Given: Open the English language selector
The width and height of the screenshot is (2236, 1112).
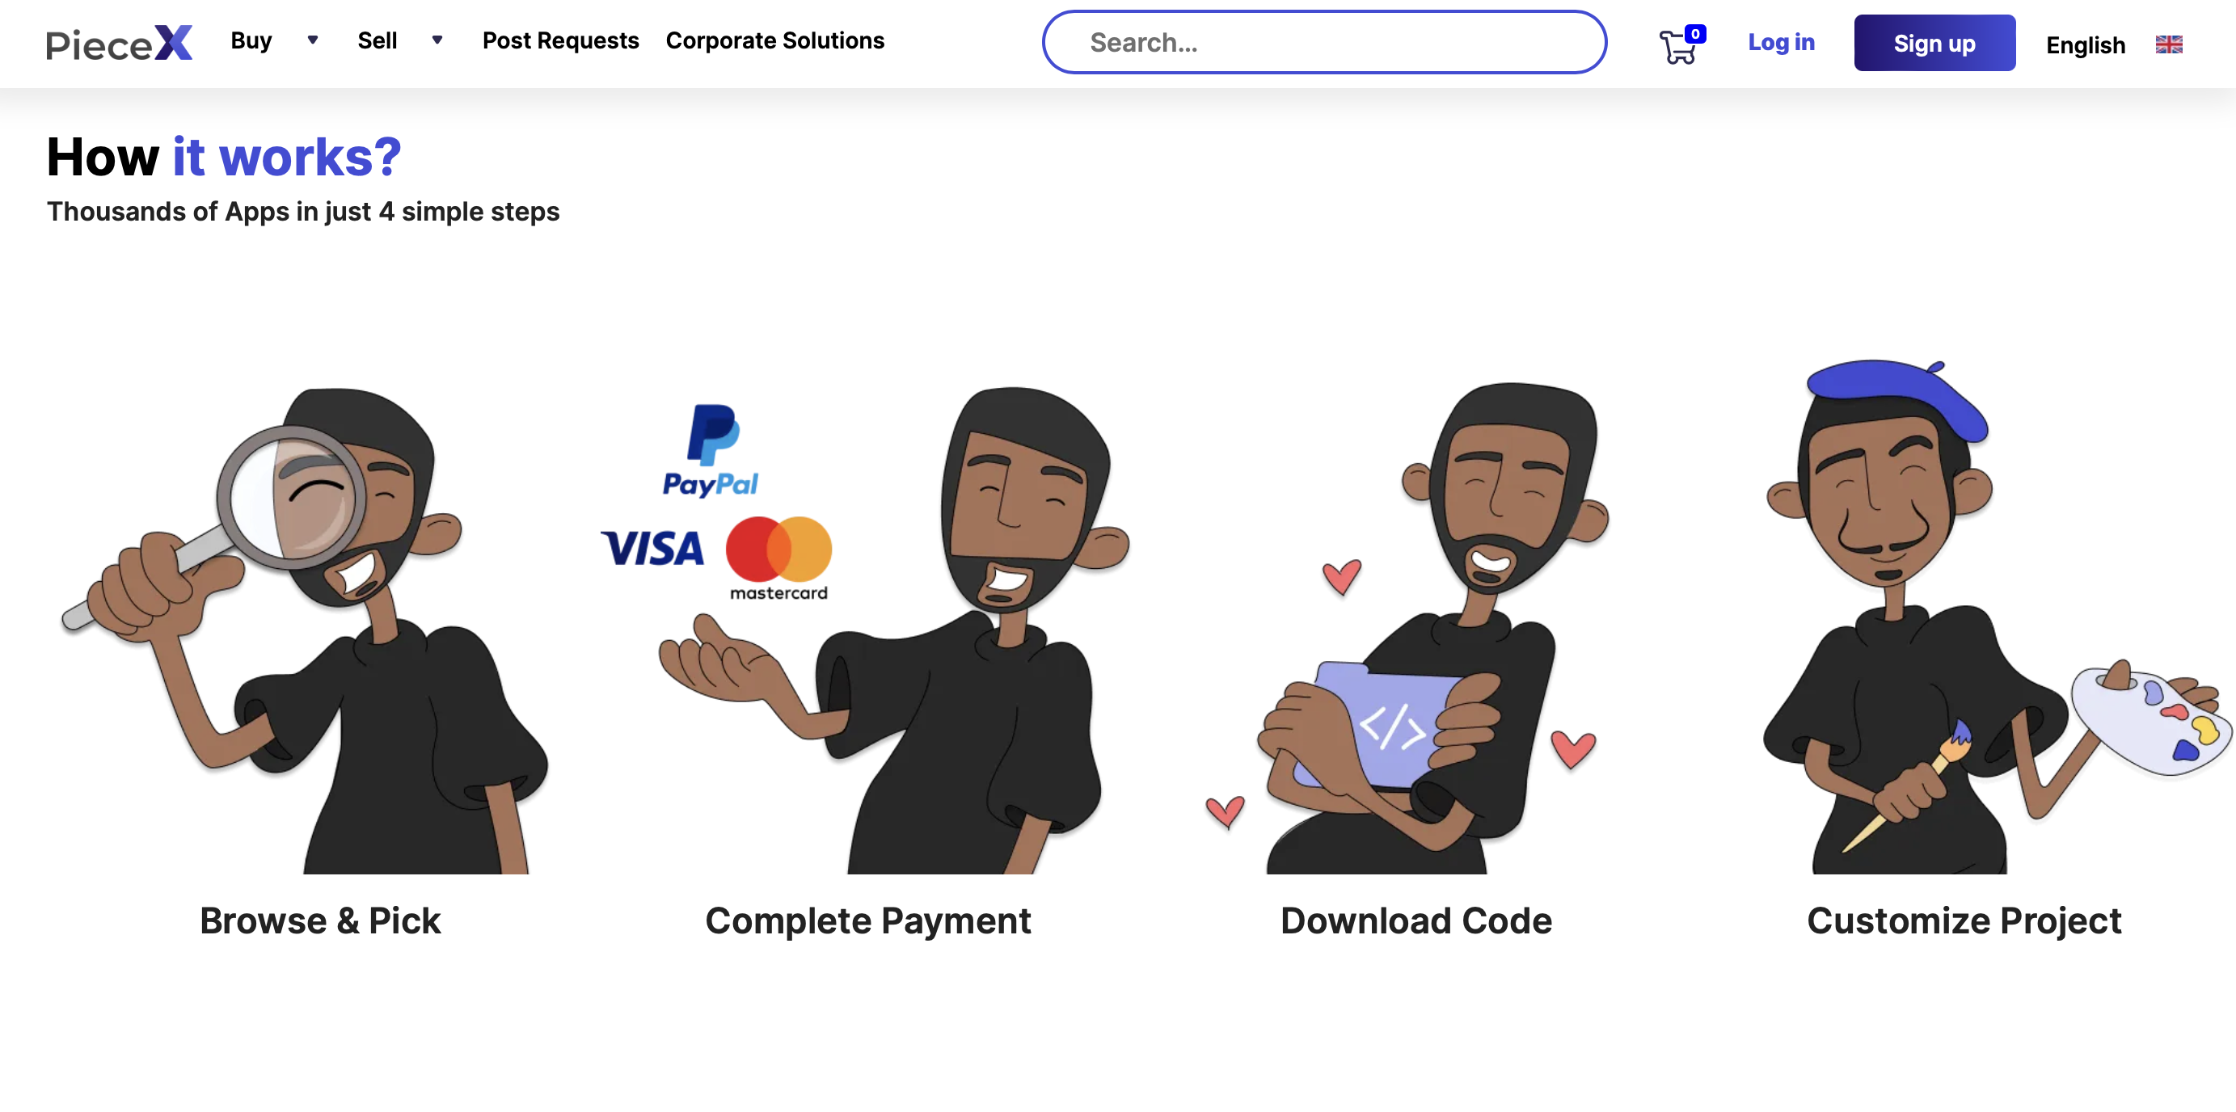Looking at the screenshot, I should pos(2086,44).
